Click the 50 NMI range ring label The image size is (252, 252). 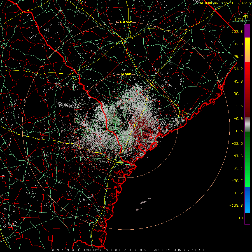pos(126,74)
